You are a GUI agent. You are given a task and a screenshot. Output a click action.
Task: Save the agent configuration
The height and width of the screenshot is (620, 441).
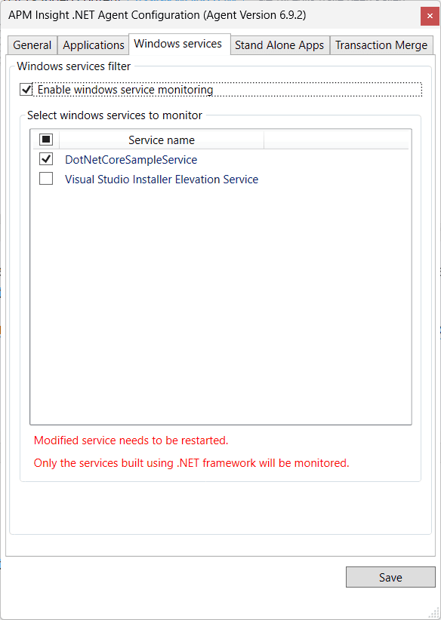pyautogui.click(x=390, y=577)
